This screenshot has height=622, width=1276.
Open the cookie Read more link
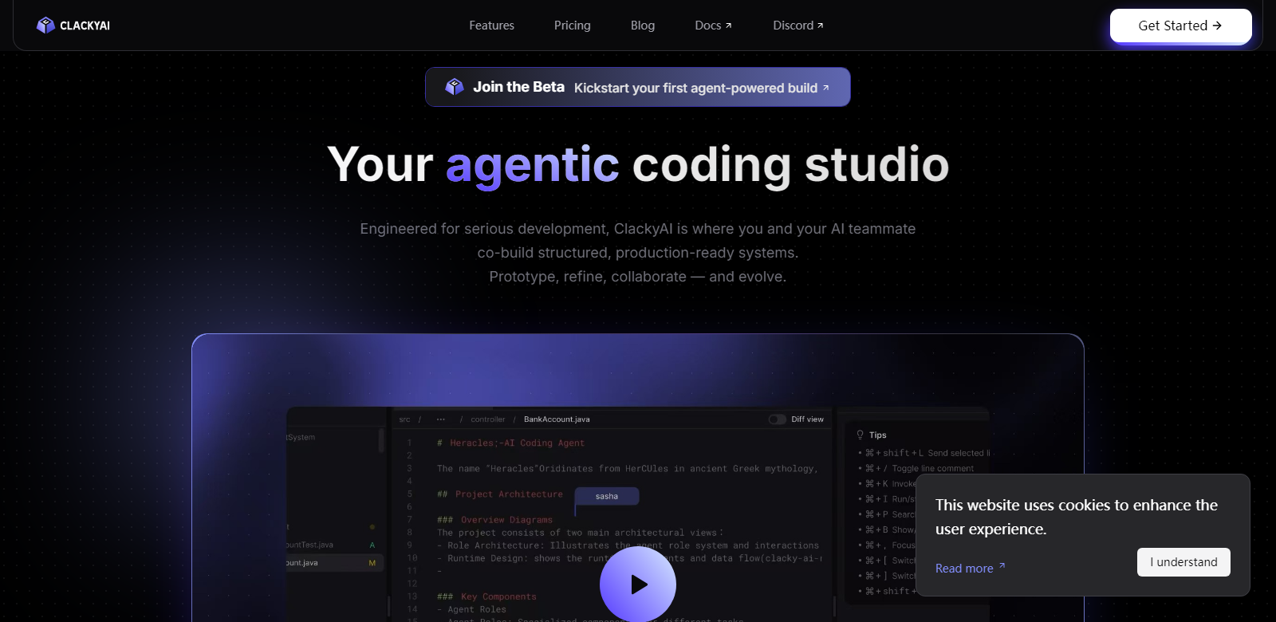click(970, 568)
